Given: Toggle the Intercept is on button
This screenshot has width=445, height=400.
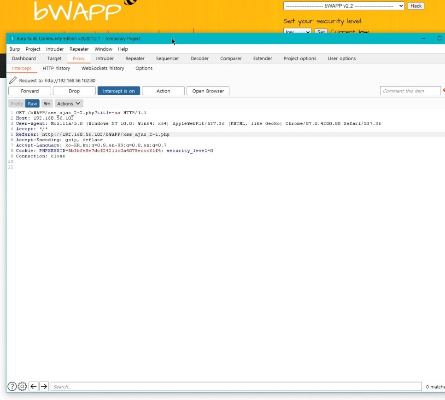Looking at the screenshot, I should 119,91.
